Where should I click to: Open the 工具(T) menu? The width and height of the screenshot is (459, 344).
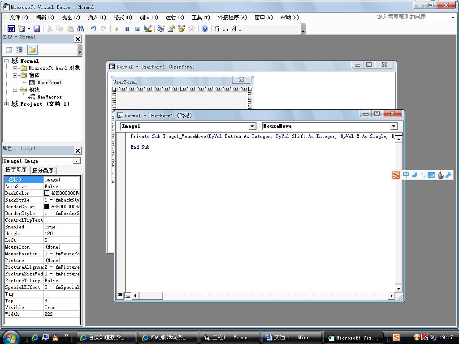(201, 17)
